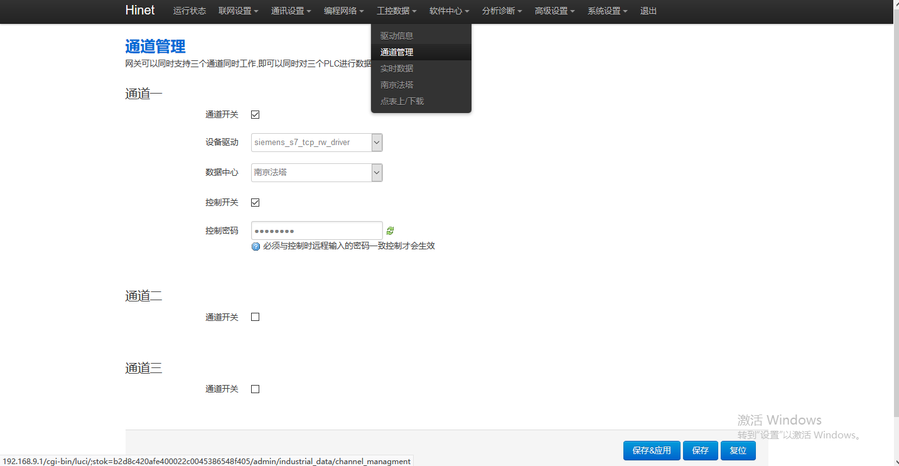This screenshot has height=466, width=899.
Task: Click the Hinet brand logo
Action: [x=139, y=11]
